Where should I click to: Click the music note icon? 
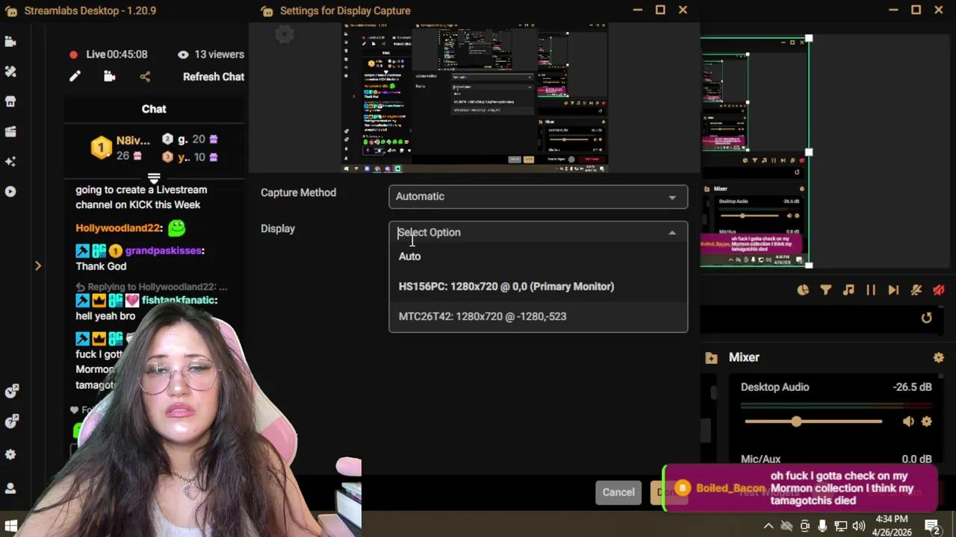click(848, 290)
